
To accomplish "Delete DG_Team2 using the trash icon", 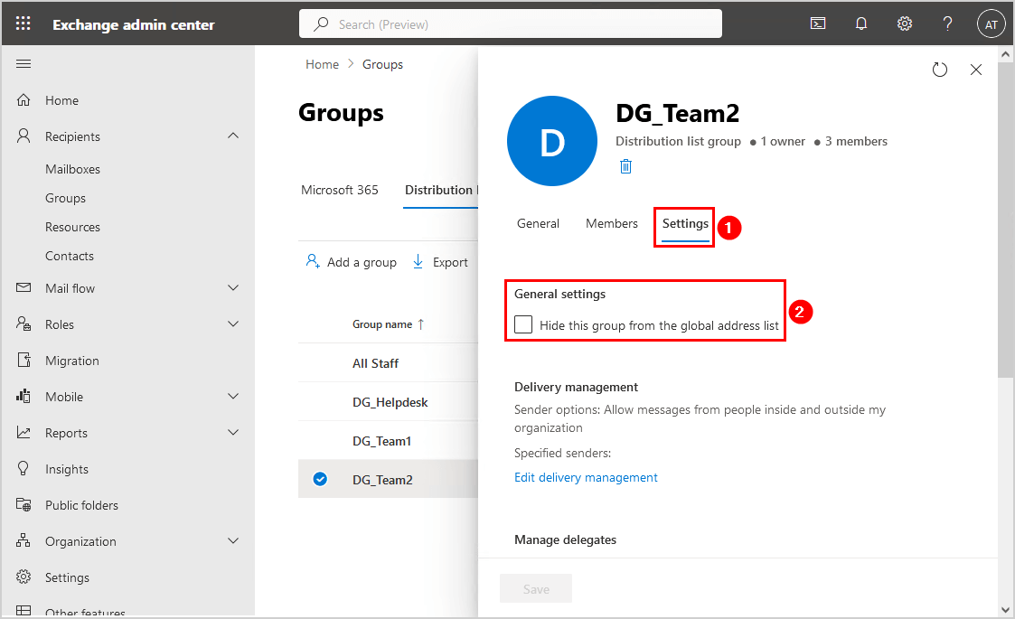I will click(x=625, y=166).
